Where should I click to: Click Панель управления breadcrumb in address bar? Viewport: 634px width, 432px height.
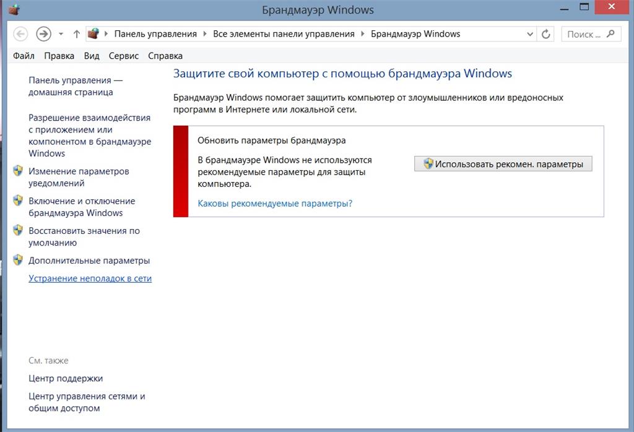pyautogui.click(x=155, y=34)
